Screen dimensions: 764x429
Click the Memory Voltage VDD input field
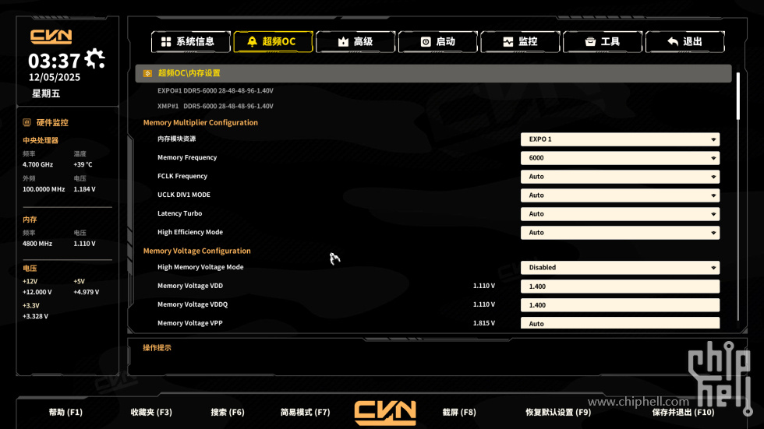point(620,287)
